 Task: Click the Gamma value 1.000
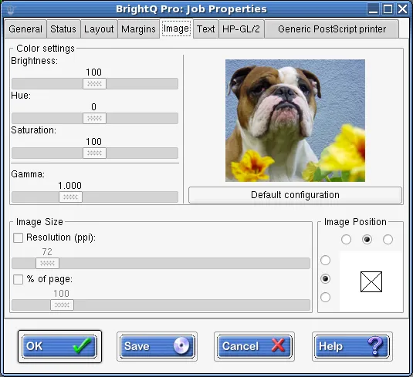point(69,186)
